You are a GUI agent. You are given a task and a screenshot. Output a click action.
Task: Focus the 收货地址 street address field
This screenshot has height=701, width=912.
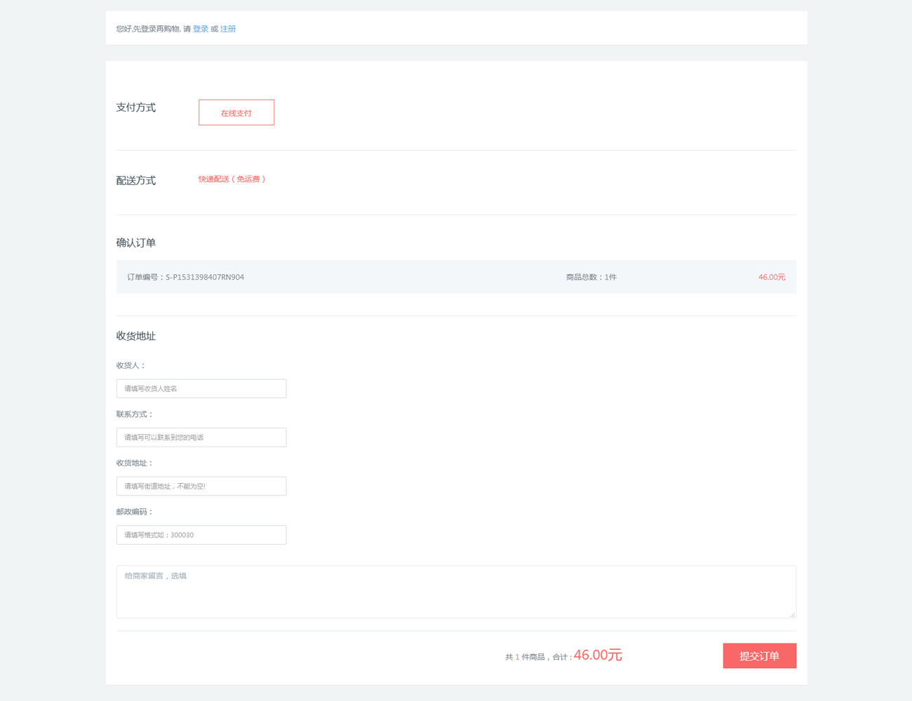coord(201,486)
